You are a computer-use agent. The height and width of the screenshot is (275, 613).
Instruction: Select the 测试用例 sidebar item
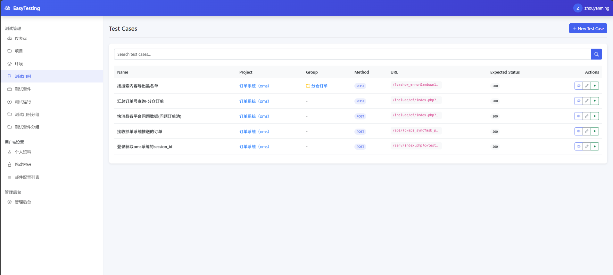pos(52,76)
